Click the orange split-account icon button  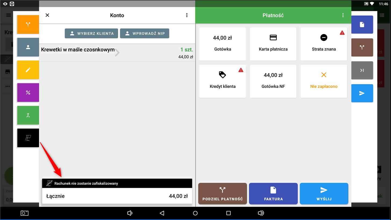pyautogui.click(x=28, y=24)
